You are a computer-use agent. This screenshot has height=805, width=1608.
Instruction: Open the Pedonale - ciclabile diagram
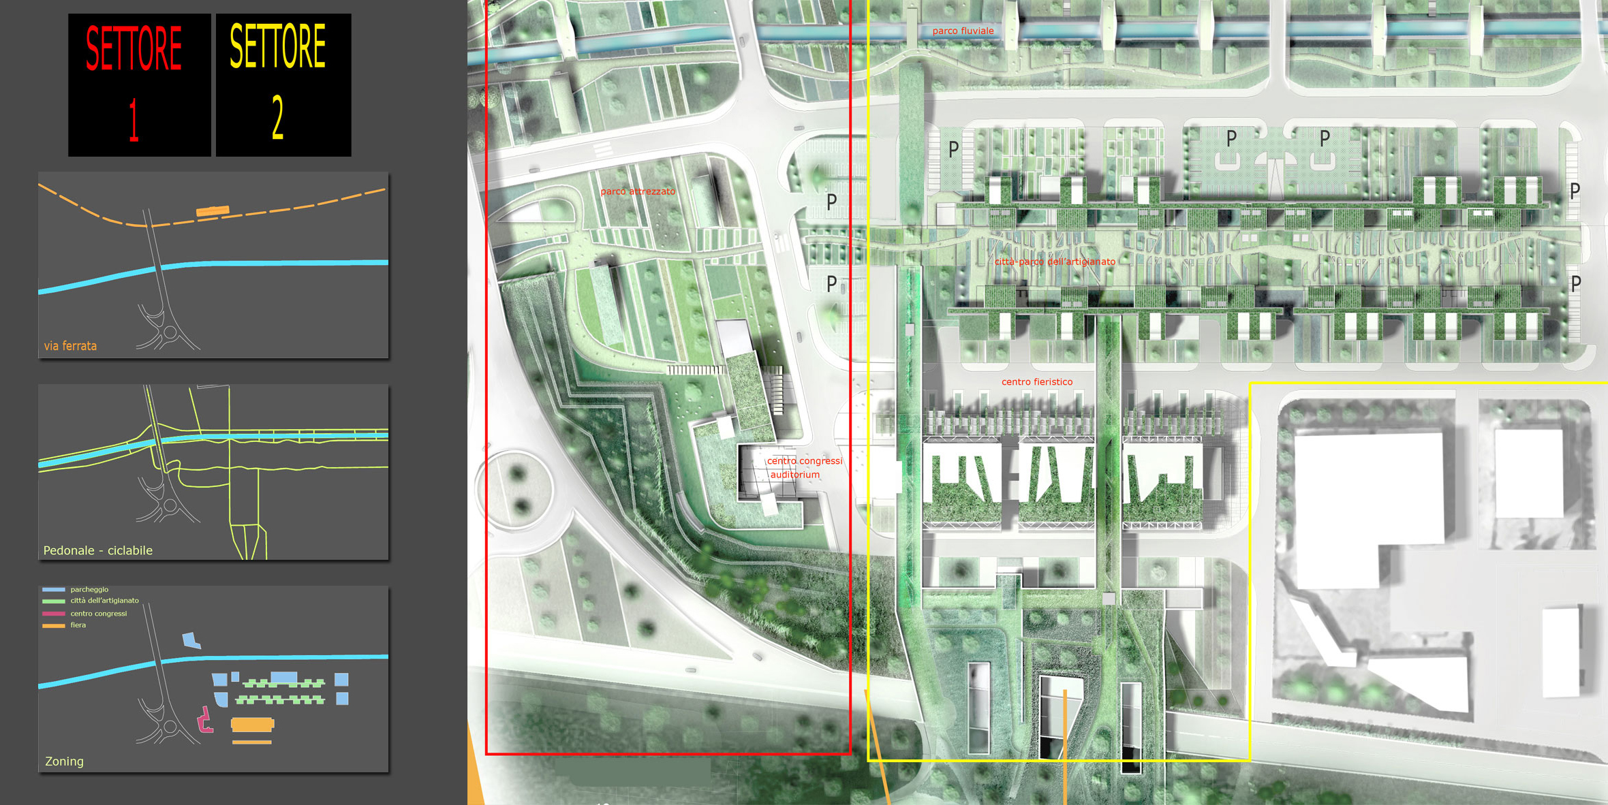[x=213, y=472]
